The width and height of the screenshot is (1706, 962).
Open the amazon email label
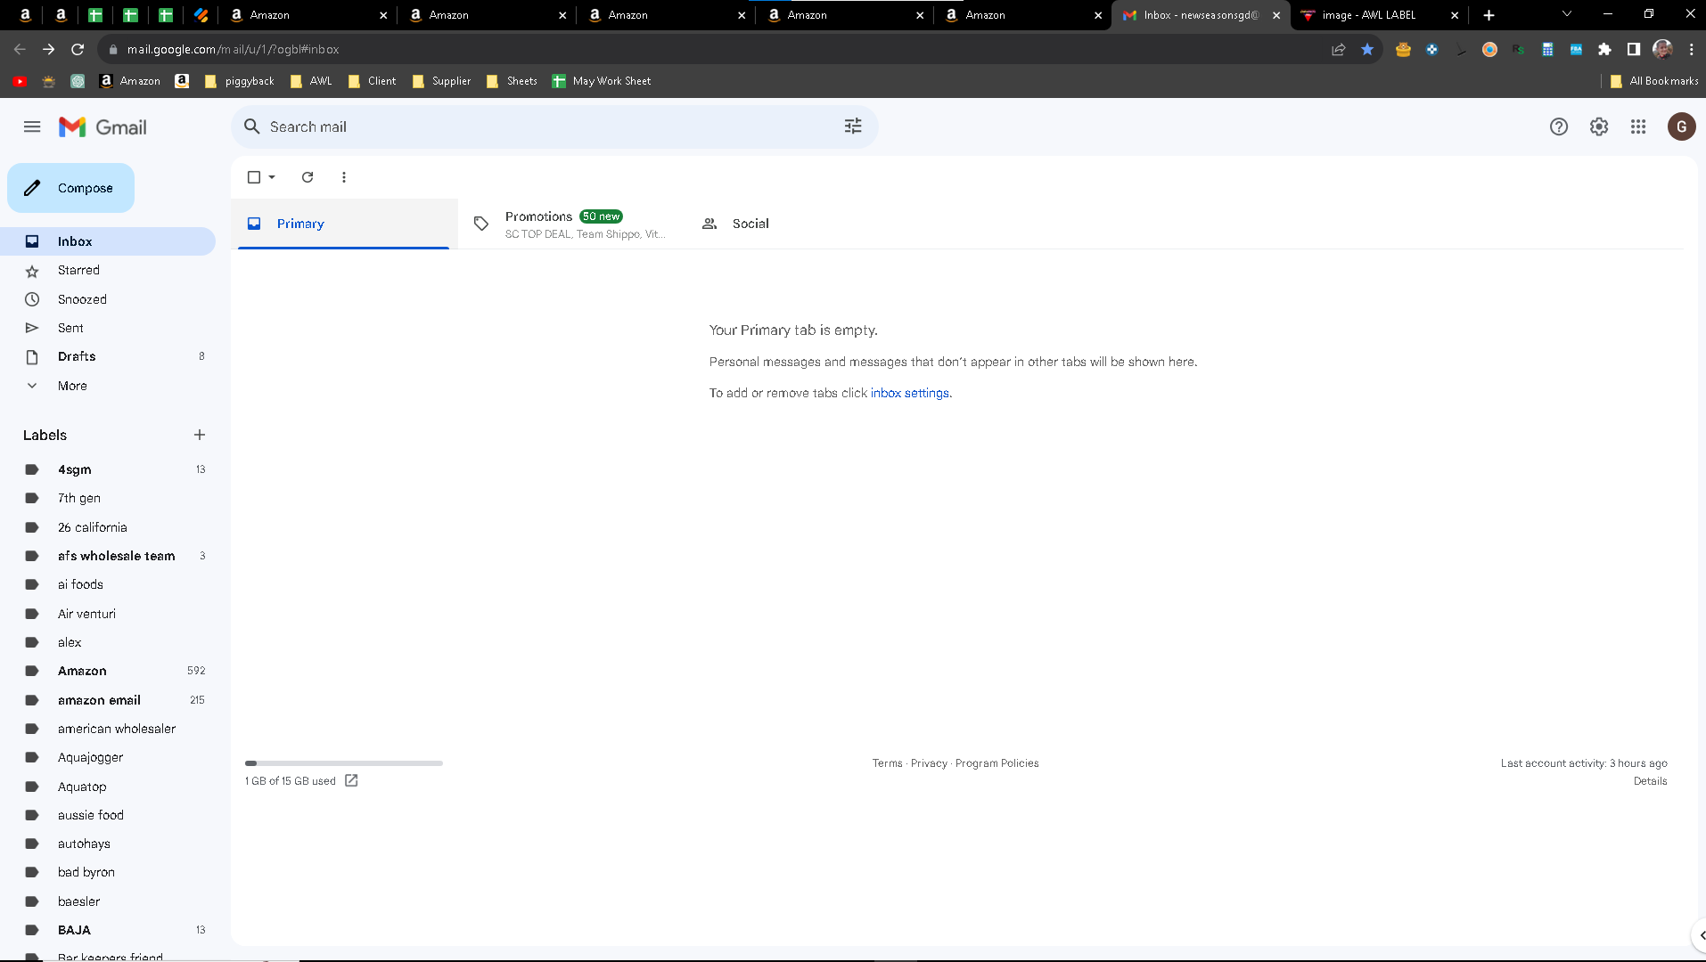tap(108, 700)
